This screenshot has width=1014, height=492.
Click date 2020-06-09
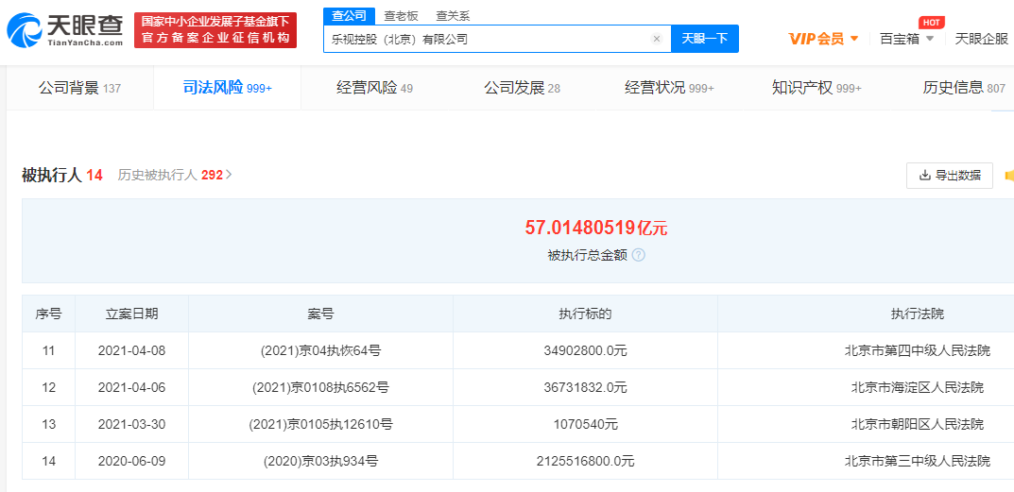132,462
